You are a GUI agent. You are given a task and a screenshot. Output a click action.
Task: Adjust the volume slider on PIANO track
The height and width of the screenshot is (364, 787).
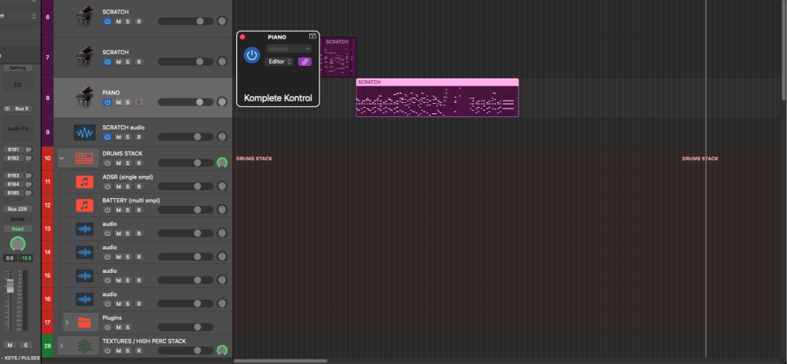(185, 102)
